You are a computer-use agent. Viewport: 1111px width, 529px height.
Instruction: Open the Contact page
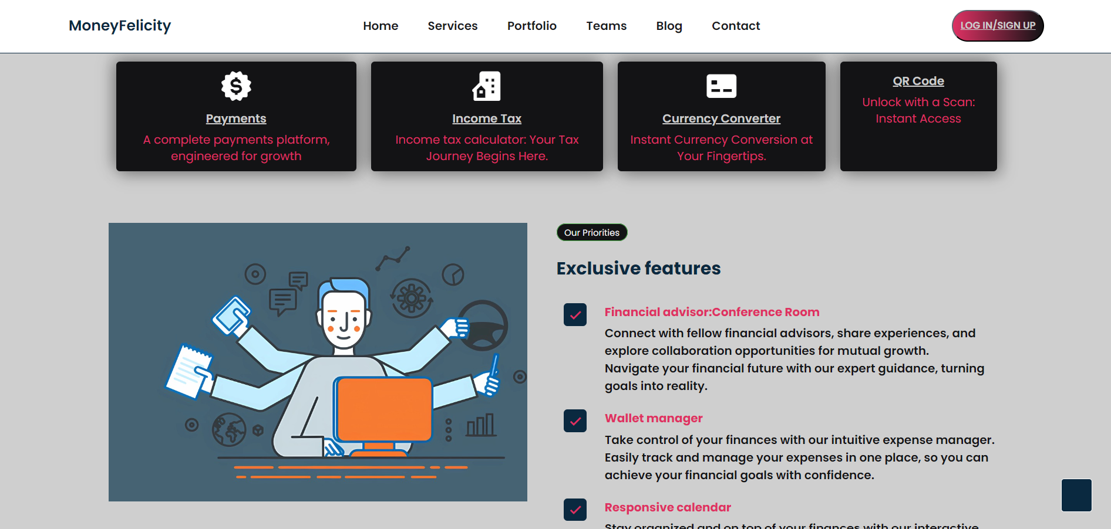(736, 26)
